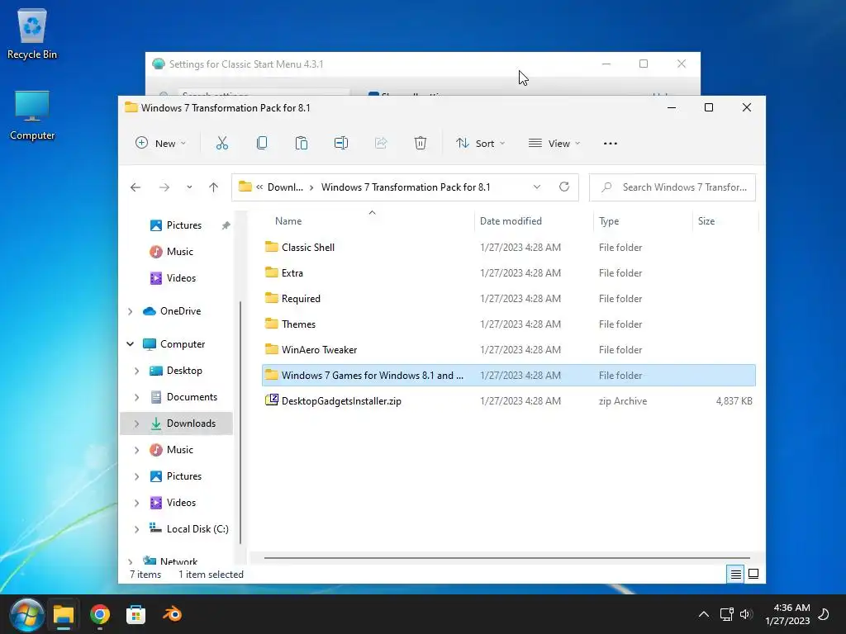Select pinned Pictures in quick access
This screenshot has width=846, height=634.
point(184,225)
